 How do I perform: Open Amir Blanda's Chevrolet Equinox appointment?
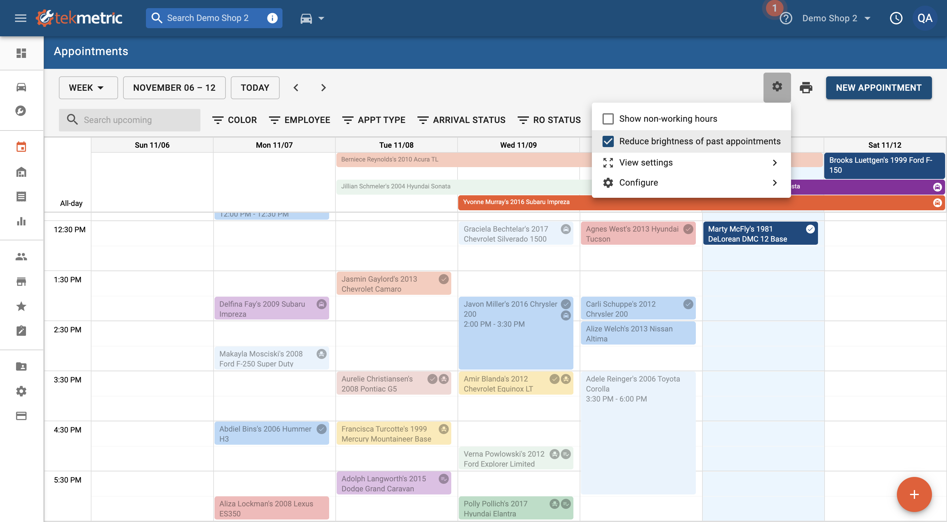pyautogui.click(x=516, y=383)
